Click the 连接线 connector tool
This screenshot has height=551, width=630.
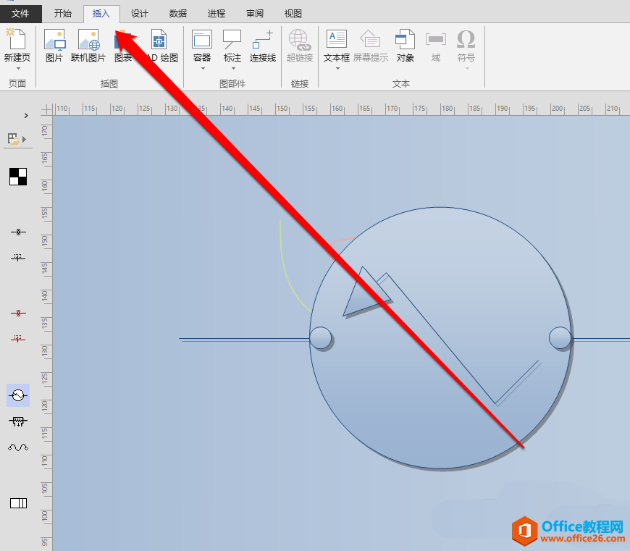click(263, 45)
